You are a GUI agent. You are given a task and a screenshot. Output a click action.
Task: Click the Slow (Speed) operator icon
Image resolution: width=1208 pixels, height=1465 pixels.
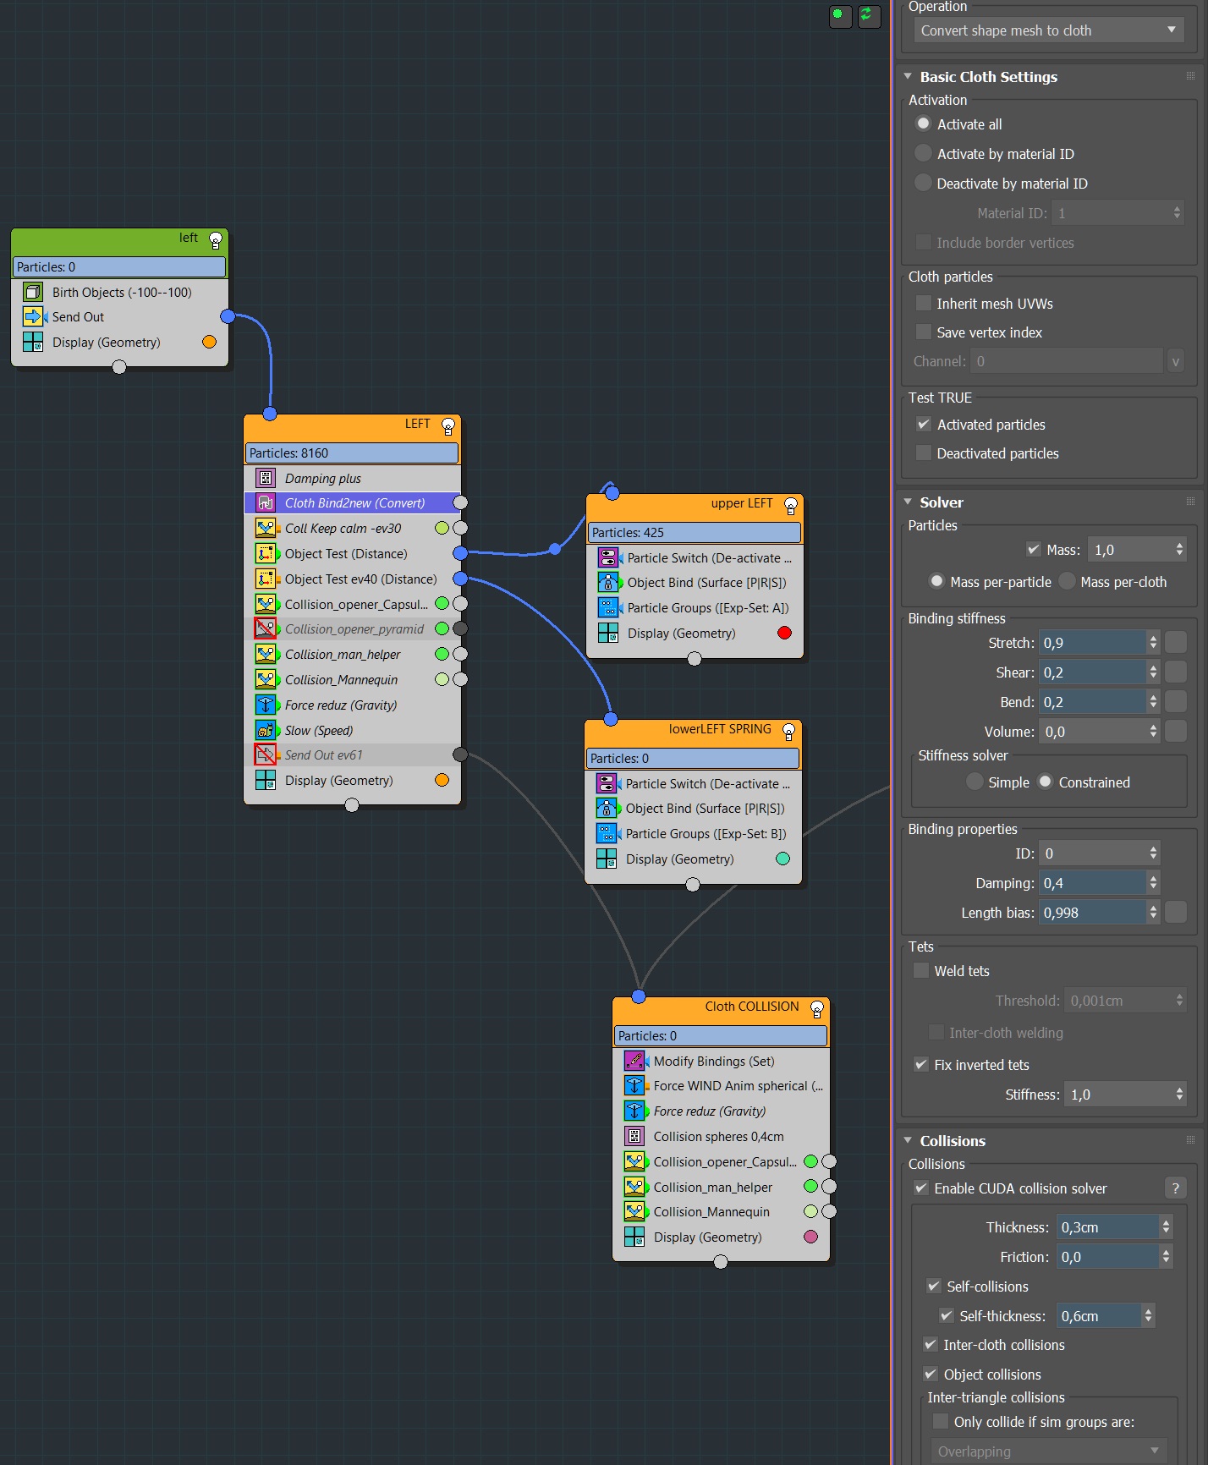point(266,731)
